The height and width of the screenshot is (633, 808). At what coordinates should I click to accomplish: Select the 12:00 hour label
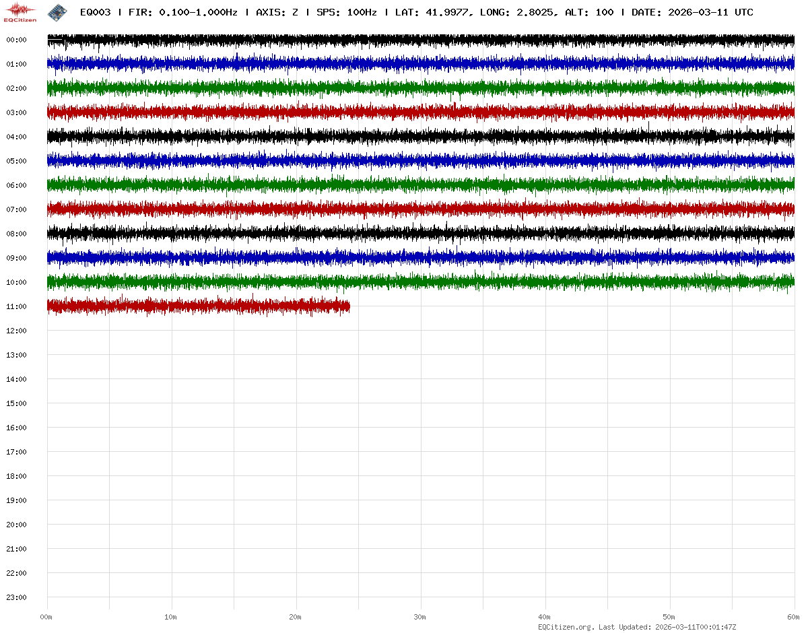tap(16, 331)
